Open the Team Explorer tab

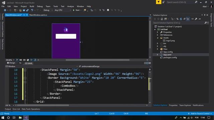[185, 105]
